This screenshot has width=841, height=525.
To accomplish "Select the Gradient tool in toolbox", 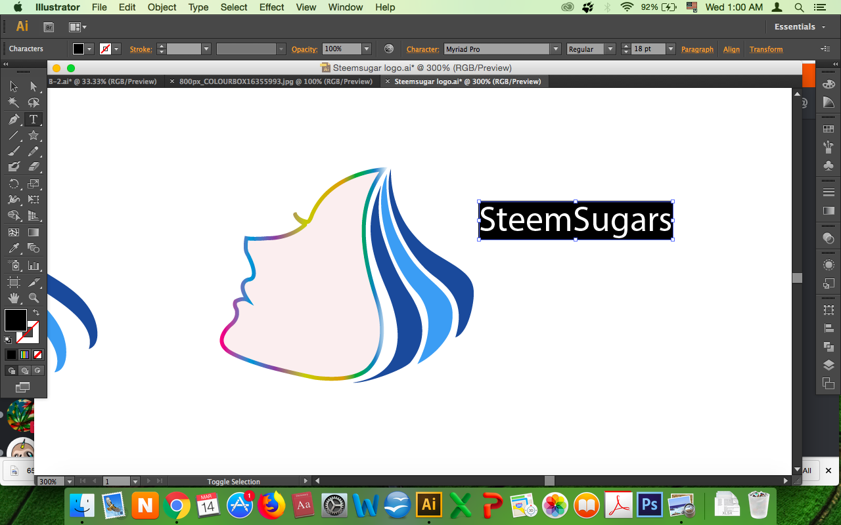I will (34, 232).
